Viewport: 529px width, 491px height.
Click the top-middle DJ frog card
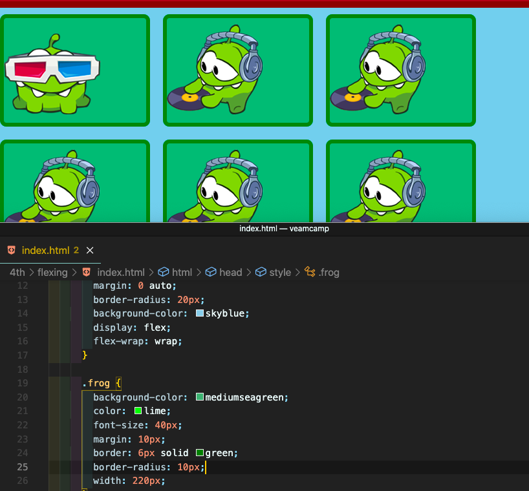(238, 70)
